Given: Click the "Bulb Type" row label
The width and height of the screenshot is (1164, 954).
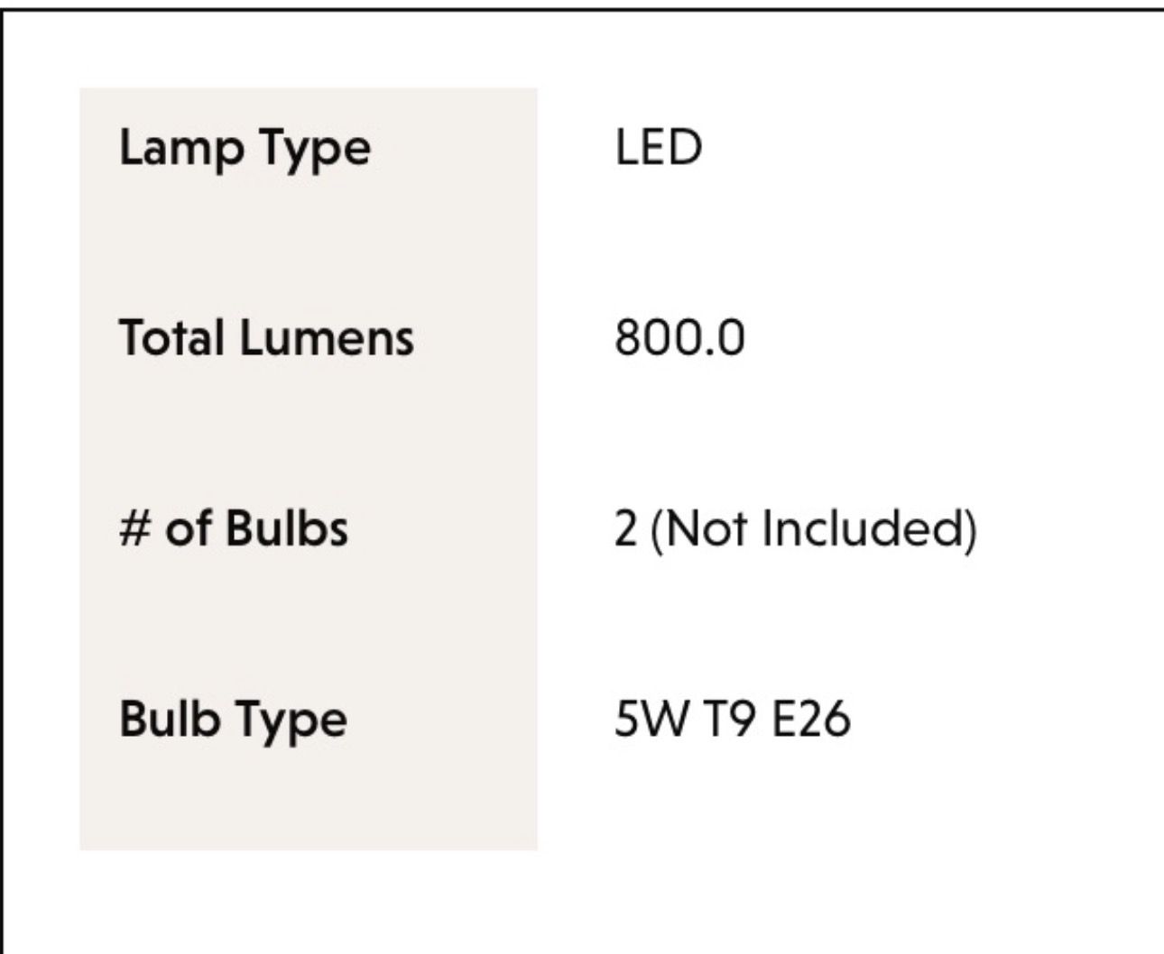Looking at the screenshot, I should click(x=233, y=720).
